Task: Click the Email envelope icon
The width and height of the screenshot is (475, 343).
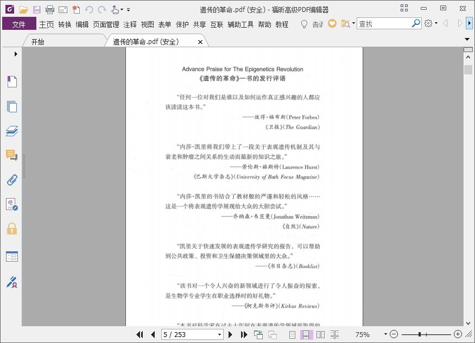Action: point(63,10)
